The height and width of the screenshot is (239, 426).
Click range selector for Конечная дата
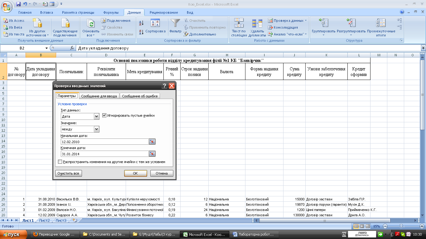pyautogui.click(x=152, y=154)
